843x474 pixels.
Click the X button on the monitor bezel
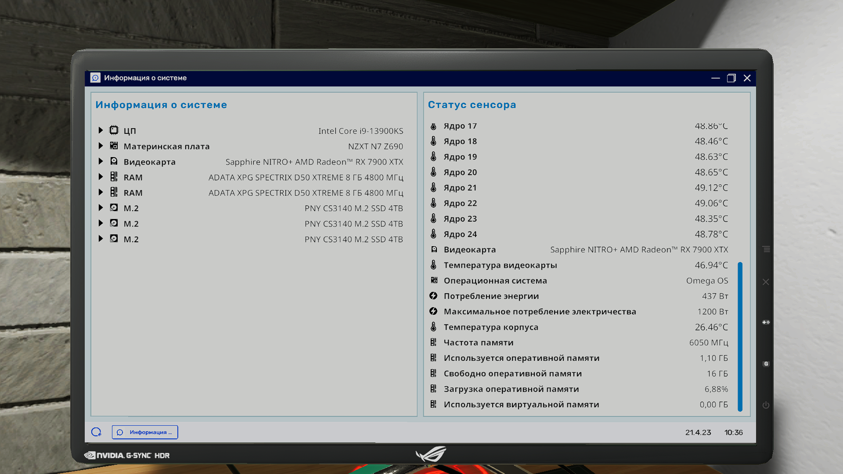766,282
